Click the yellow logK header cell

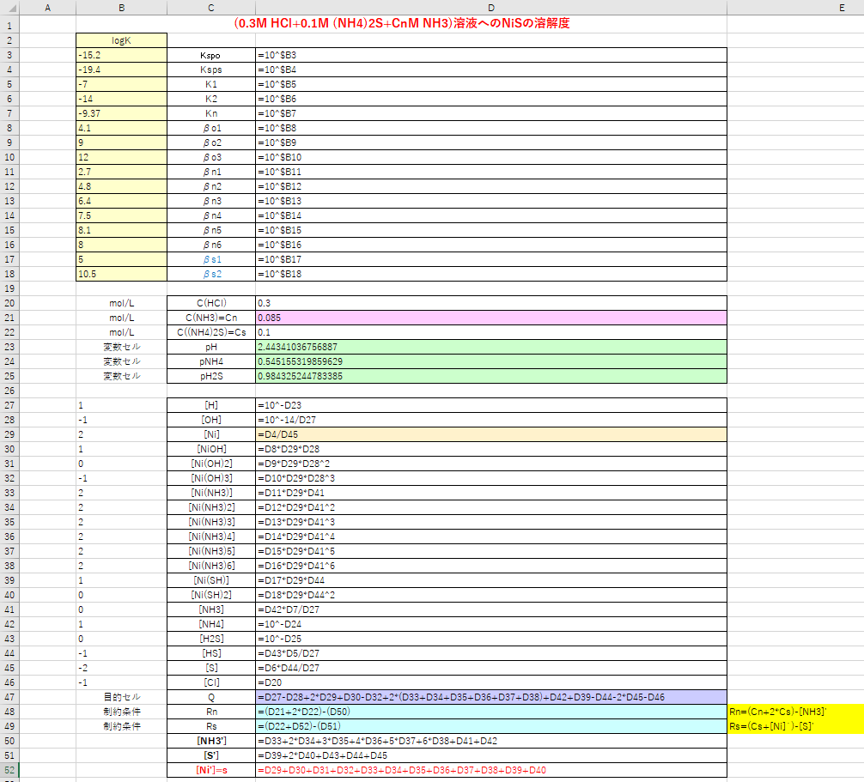(122, 40)
